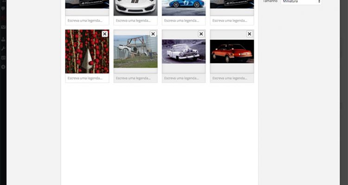
Task: Click the users icon in left sidebar
Action: coord(3,38)
